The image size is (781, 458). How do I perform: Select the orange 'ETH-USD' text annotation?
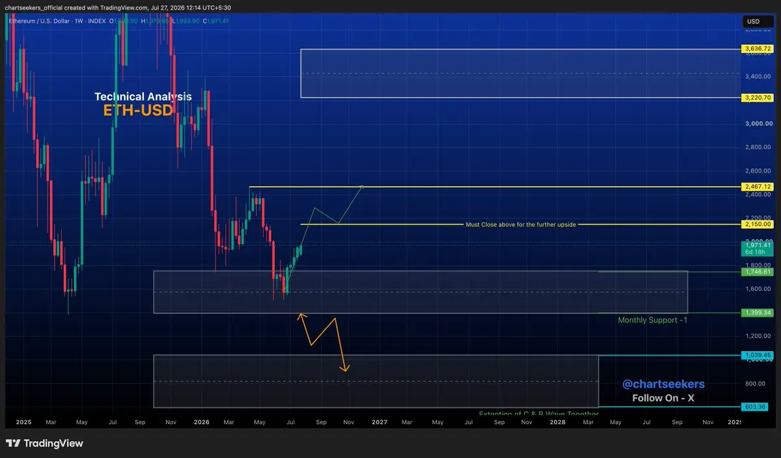click(x=138, y=111)
